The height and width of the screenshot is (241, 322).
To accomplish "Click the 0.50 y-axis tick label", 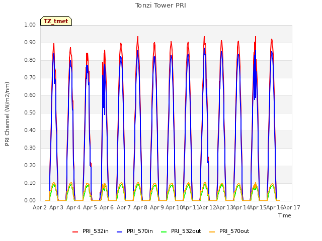I will click(30, 112).
